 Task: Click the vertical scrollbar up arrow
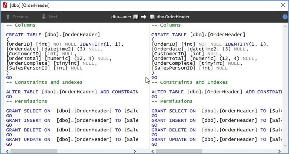coord(285,27)
